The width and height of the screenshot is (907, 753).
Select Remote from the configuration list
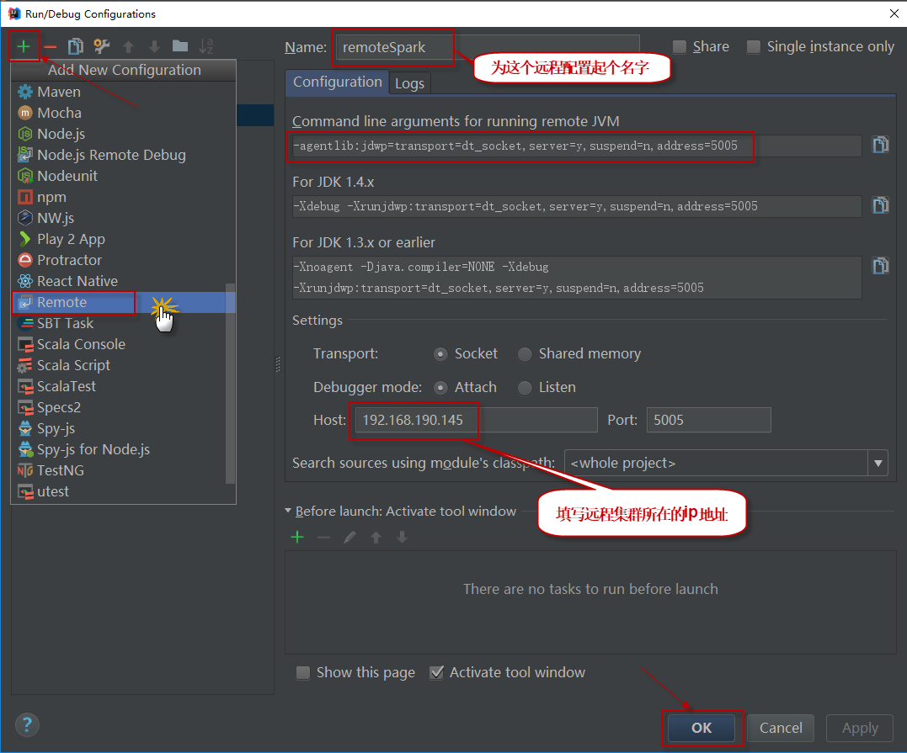(61, 302)
